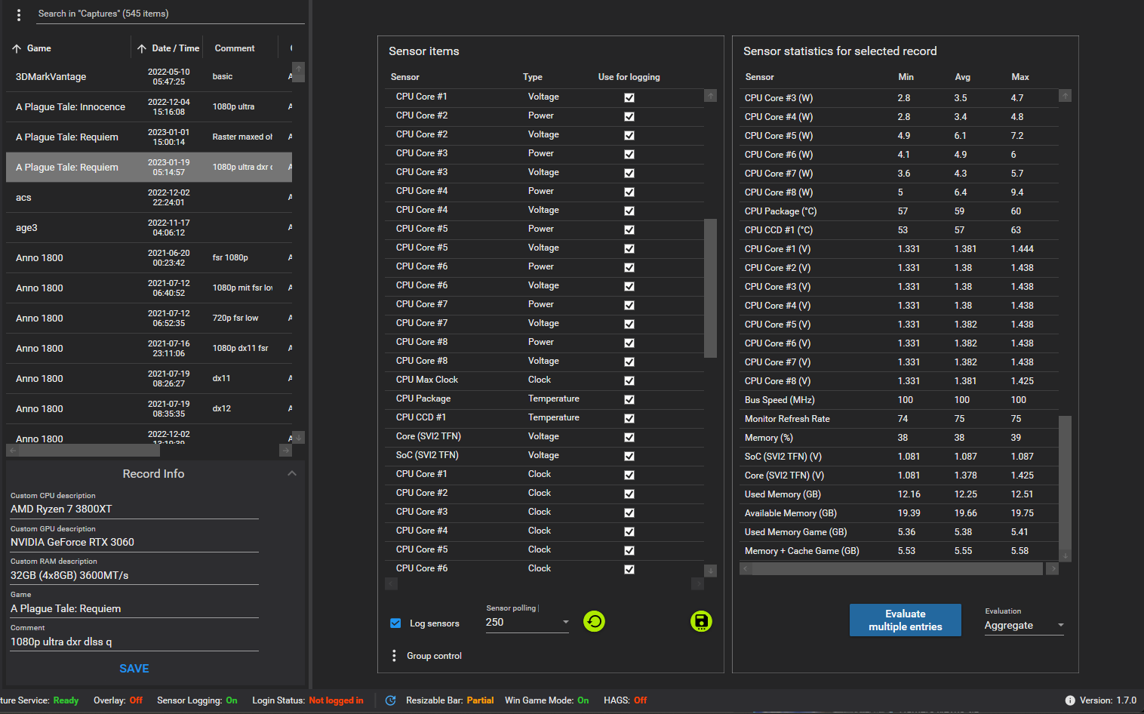The width and height of the screenshot is (1144, 714).
Task: Uncheck logging for Core (SVI2 TFN) Voltage
Action: (629, 437)
